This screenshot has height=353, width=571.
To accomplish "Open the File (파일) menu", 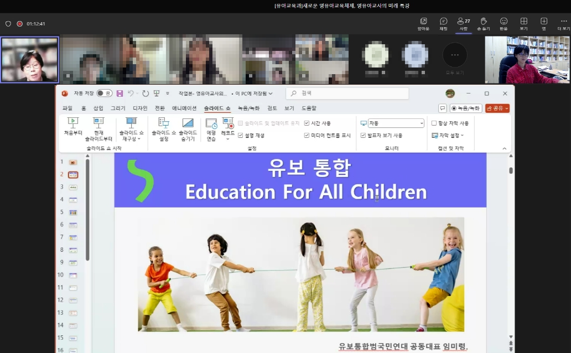I will 68,108.
